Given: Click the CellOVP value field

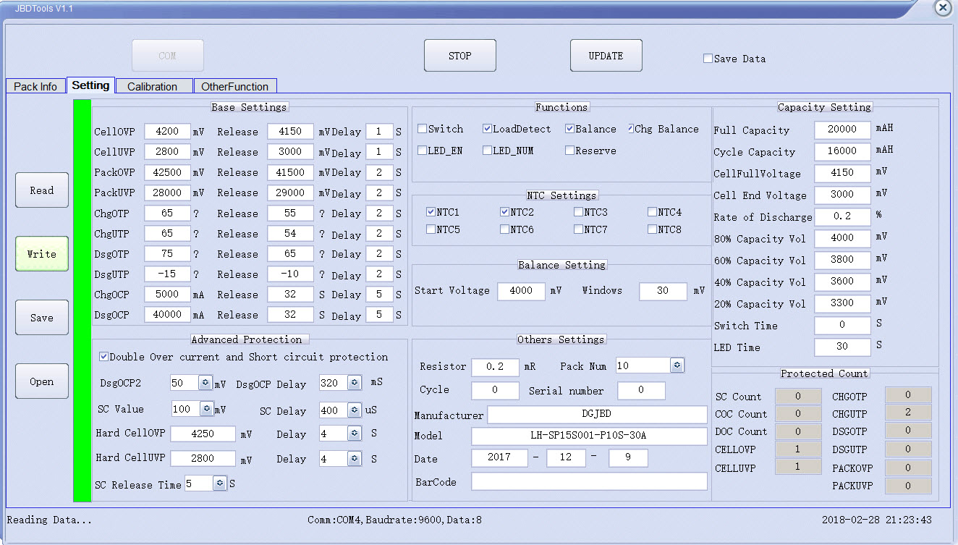Looking at the screenshot, I should [167, 132].
